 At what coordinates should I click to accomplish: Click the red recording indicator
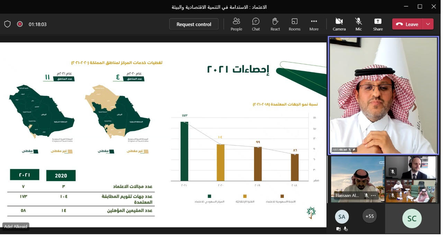pos(20,24)
